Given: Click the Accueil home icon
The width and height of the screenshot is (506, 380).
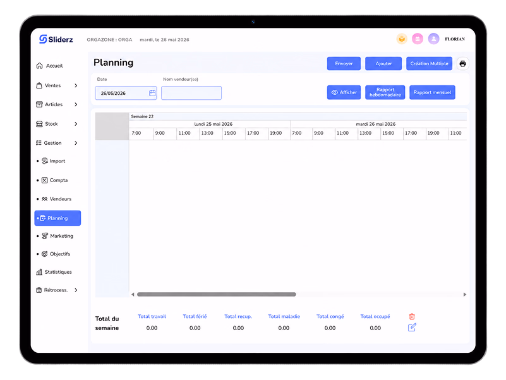Looking at the screenshot, I should [39, 66].
